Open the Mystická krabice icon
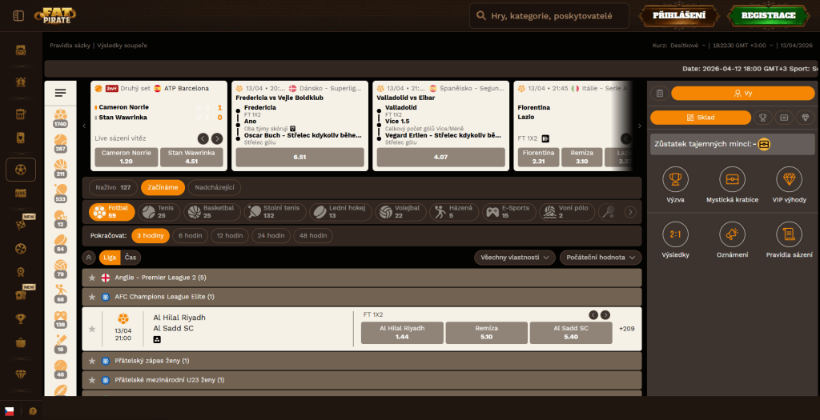 coord(732,179)
